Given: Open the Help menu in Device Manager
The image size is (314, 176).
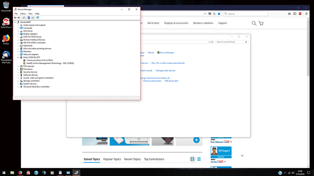Looking at the screenshot, I should [37, 14].
